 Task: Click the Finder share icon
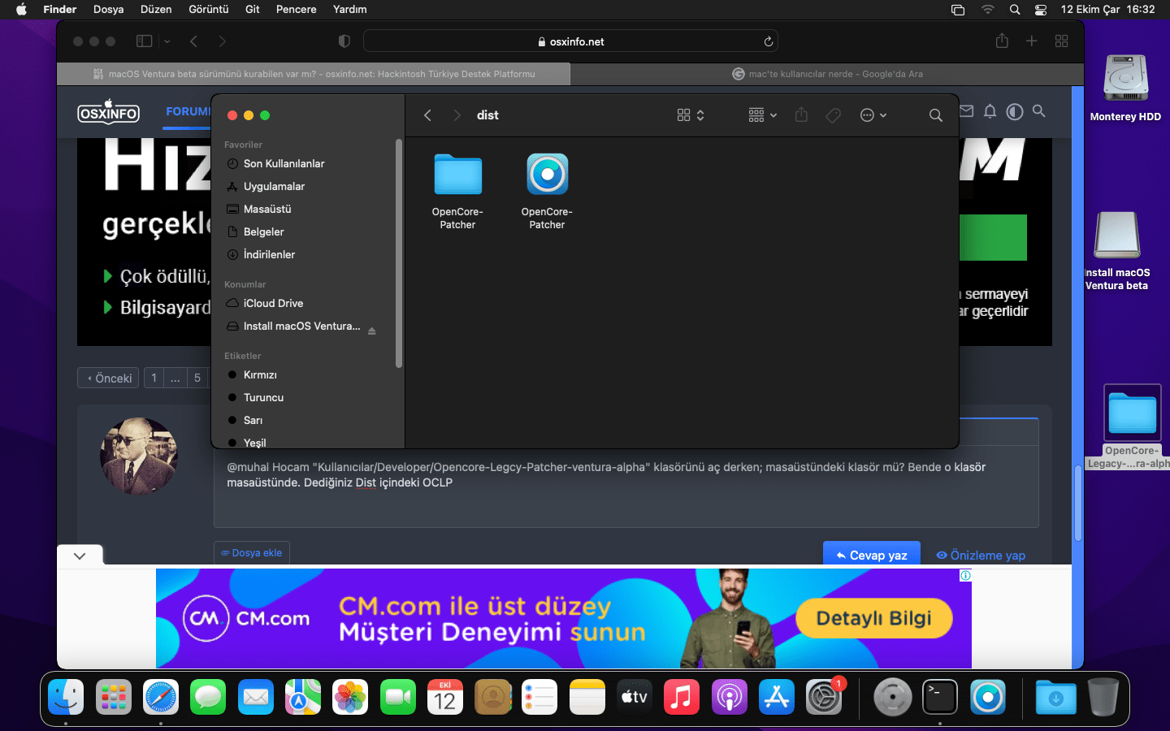click(801, 115)
